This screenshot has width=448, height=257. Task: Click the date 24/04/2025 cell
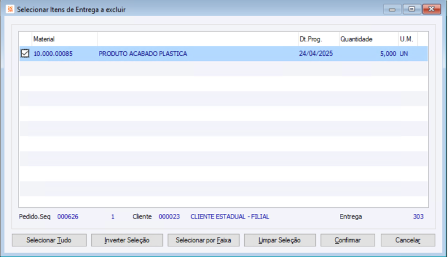pyautogui.click(x=316, y=54)
